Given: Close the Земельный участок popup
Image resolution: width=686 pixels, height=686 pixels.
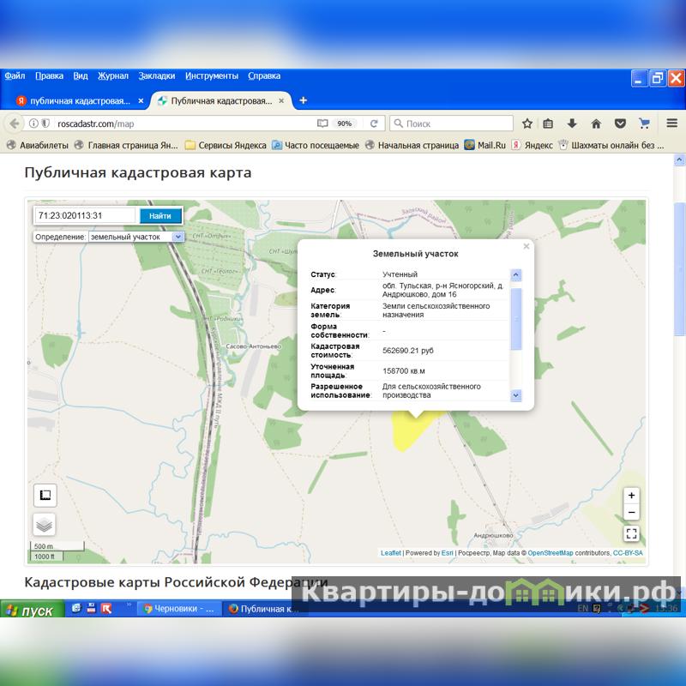Looking at the screenshot, I should 527,247.
